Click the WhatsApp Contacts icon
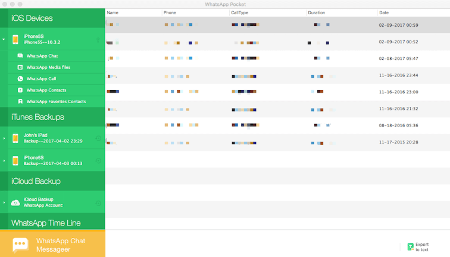The height and width of the screenshot is (257, 450). tap(20, 90)
